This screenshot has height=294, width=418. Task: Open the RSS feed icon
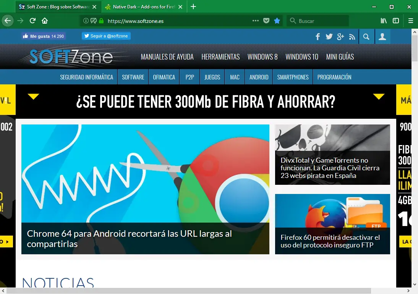[352, 37]
